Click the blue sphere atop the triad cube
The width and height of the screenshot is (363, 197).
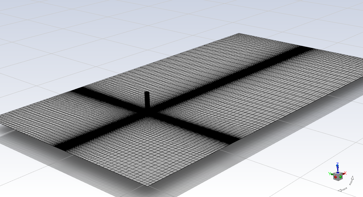(338, 172)
